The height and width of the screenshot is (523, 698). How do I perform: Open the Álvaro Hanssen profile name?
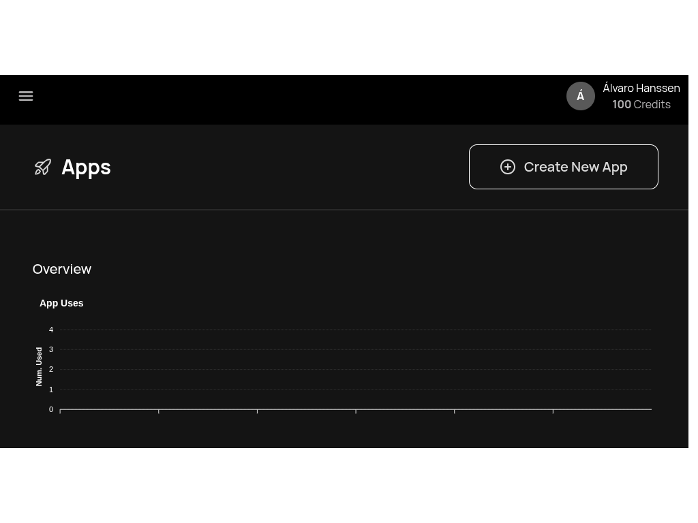[x=641, y=88]
